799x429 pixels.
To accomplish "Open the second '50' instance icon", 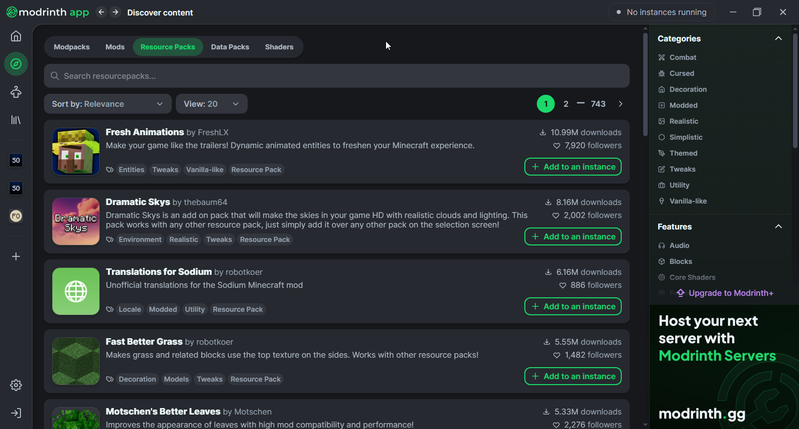I will pos(16,188).
